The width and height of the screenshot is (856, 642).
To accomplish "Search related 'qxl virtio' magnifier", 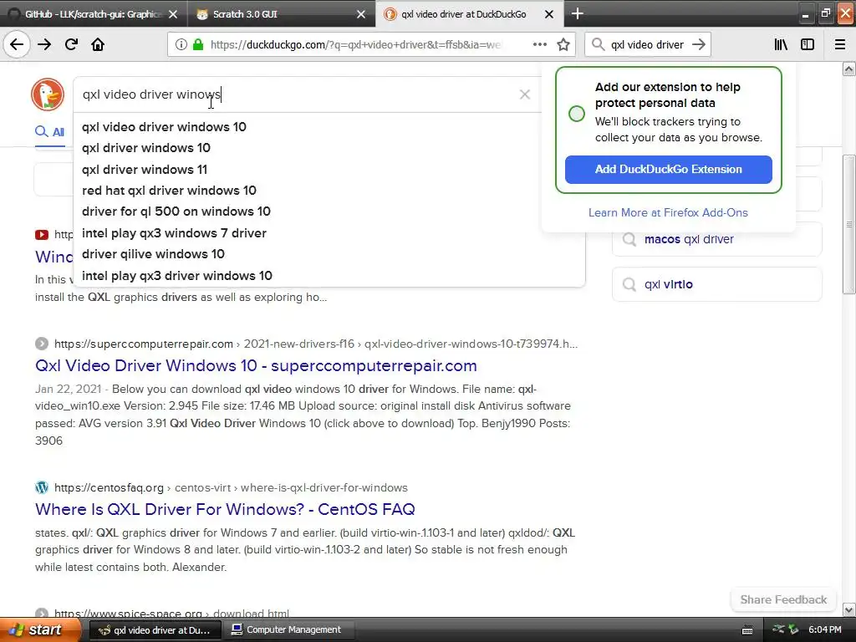I will 629,284.
